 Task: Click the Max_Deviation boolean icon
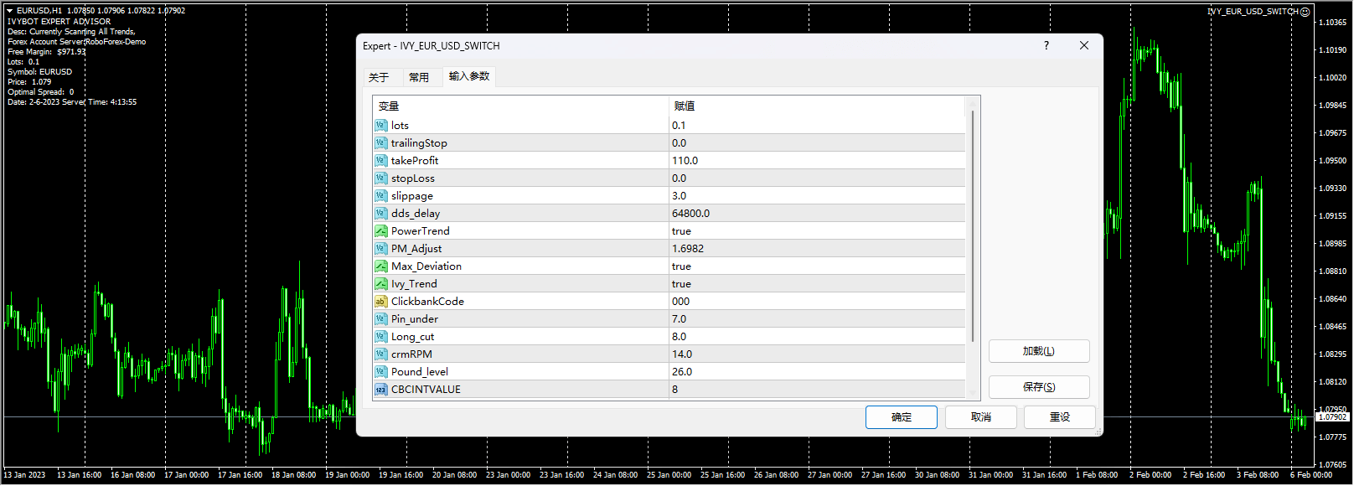pyautogui.click(x=381, y=266)
